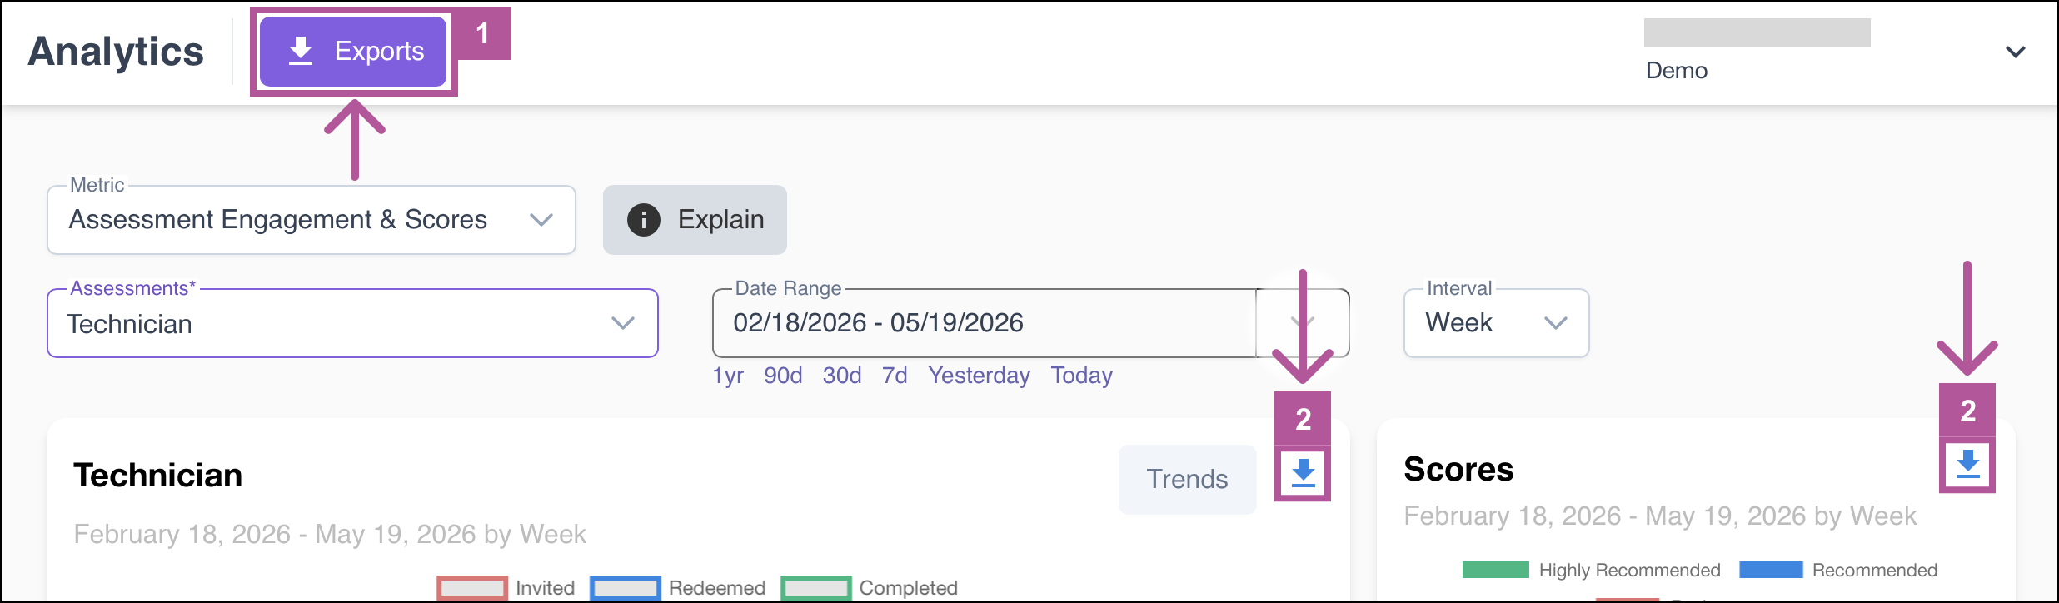Select the 90d date shortcut
This screenshot has width=2059, height=603.
point(783,376)
